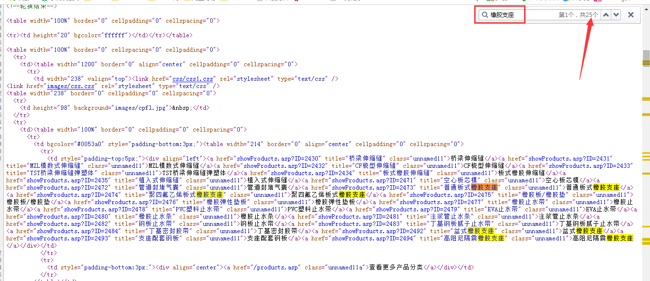The image size is (650, 281).
Task: Click the href showProducts.asp?ID=2473
Action: 372,188
